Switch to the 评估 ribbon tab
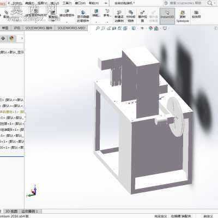The image size is (218, 218). [17, 28]
